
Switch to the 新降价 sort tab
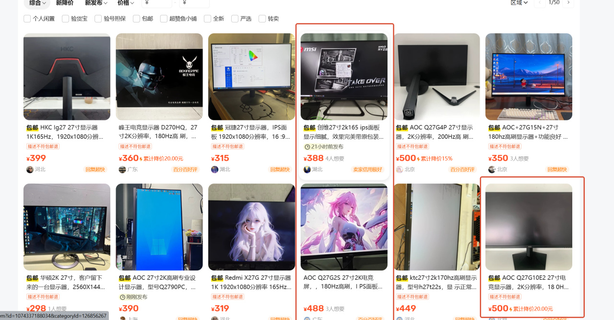pyautogui.click(x=65, y=3)
